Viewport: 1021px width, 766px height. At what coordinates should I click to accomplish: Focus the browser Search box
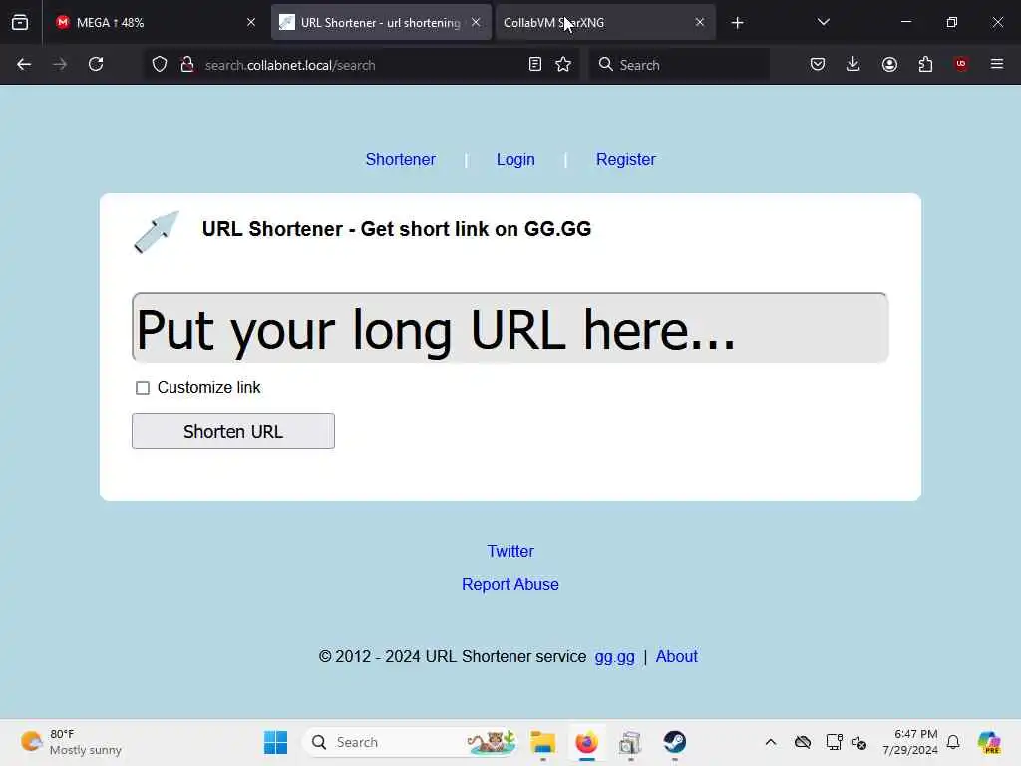point(679,65)
